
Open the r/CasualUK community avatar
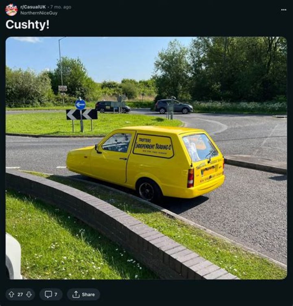[x=11, y=10]
